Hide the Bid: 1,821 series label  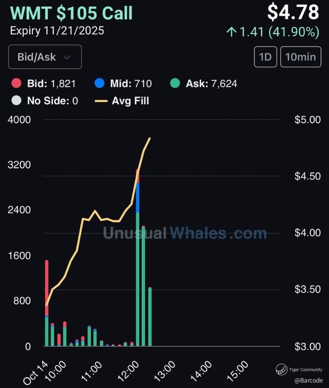[x=51, y=83]
